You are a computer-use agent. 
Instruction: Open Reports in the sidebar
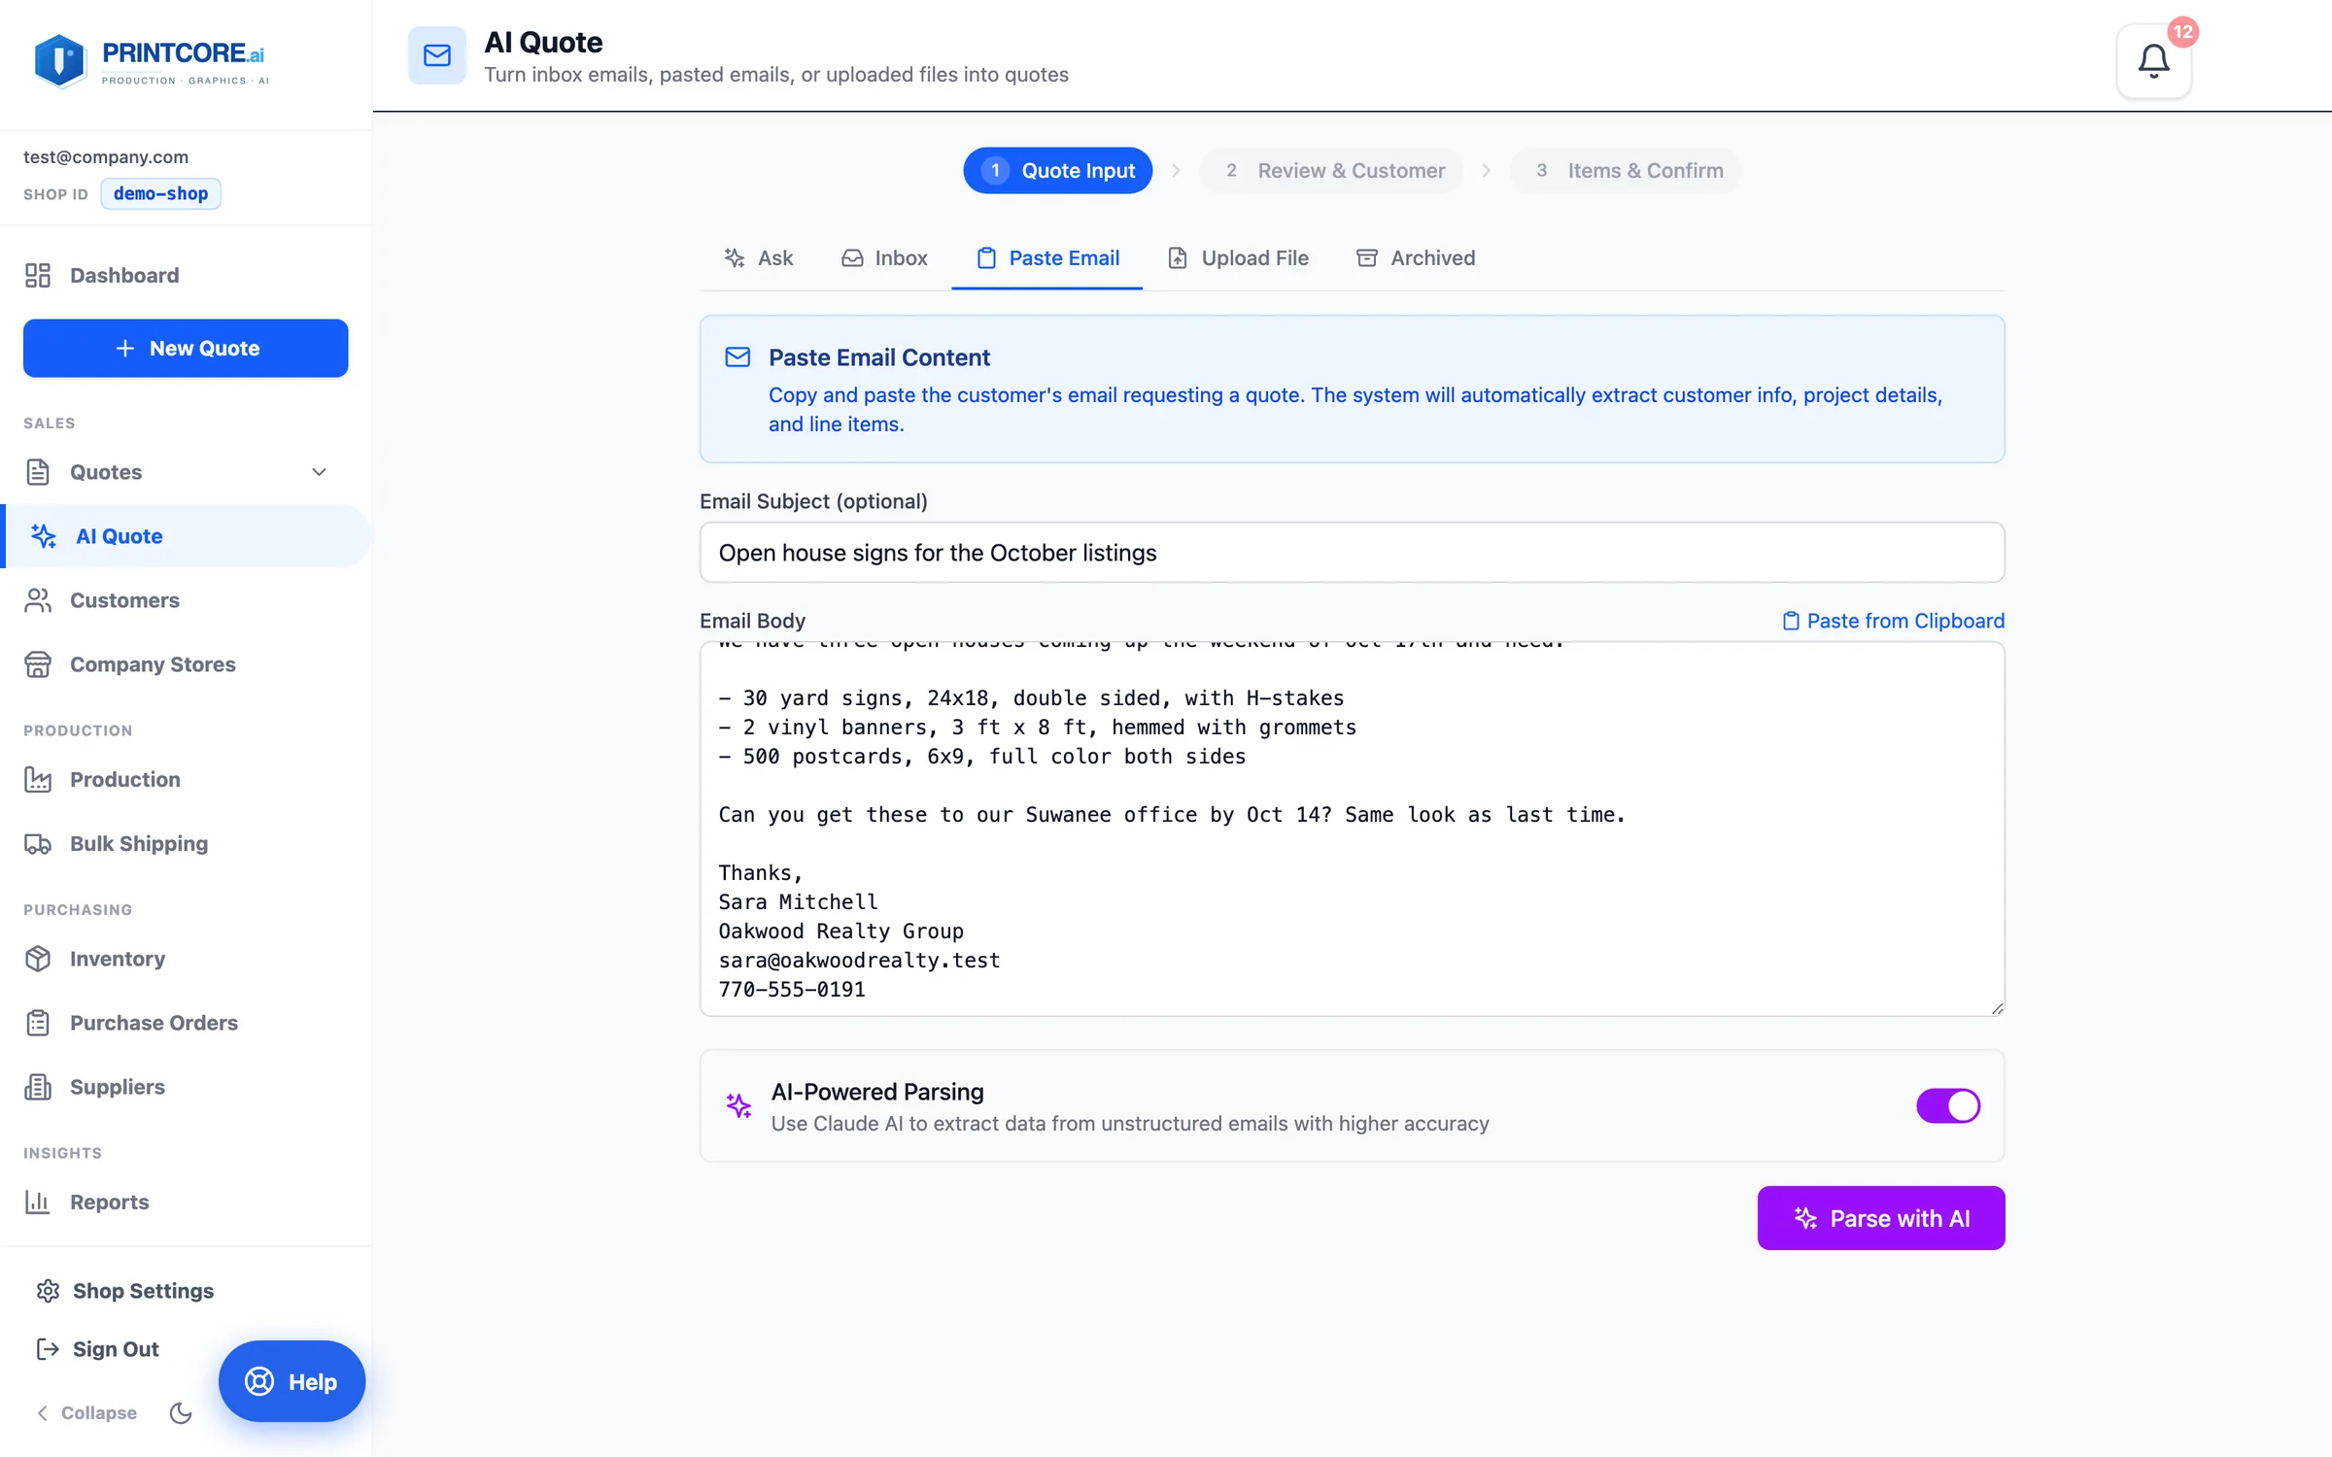(186, 1203)
